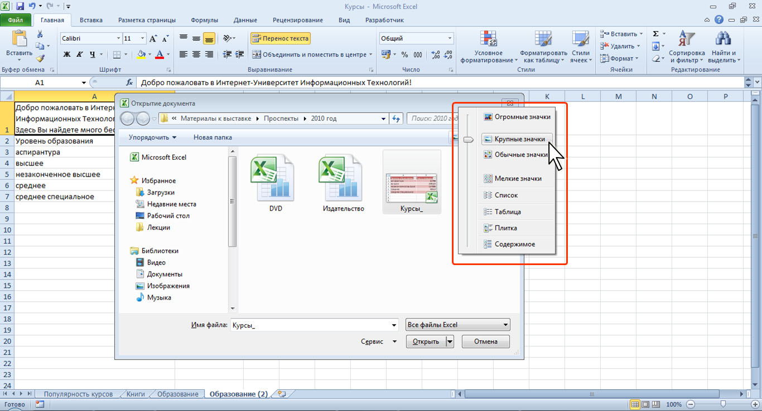Select Плитка view option

(x=517, y=228)
